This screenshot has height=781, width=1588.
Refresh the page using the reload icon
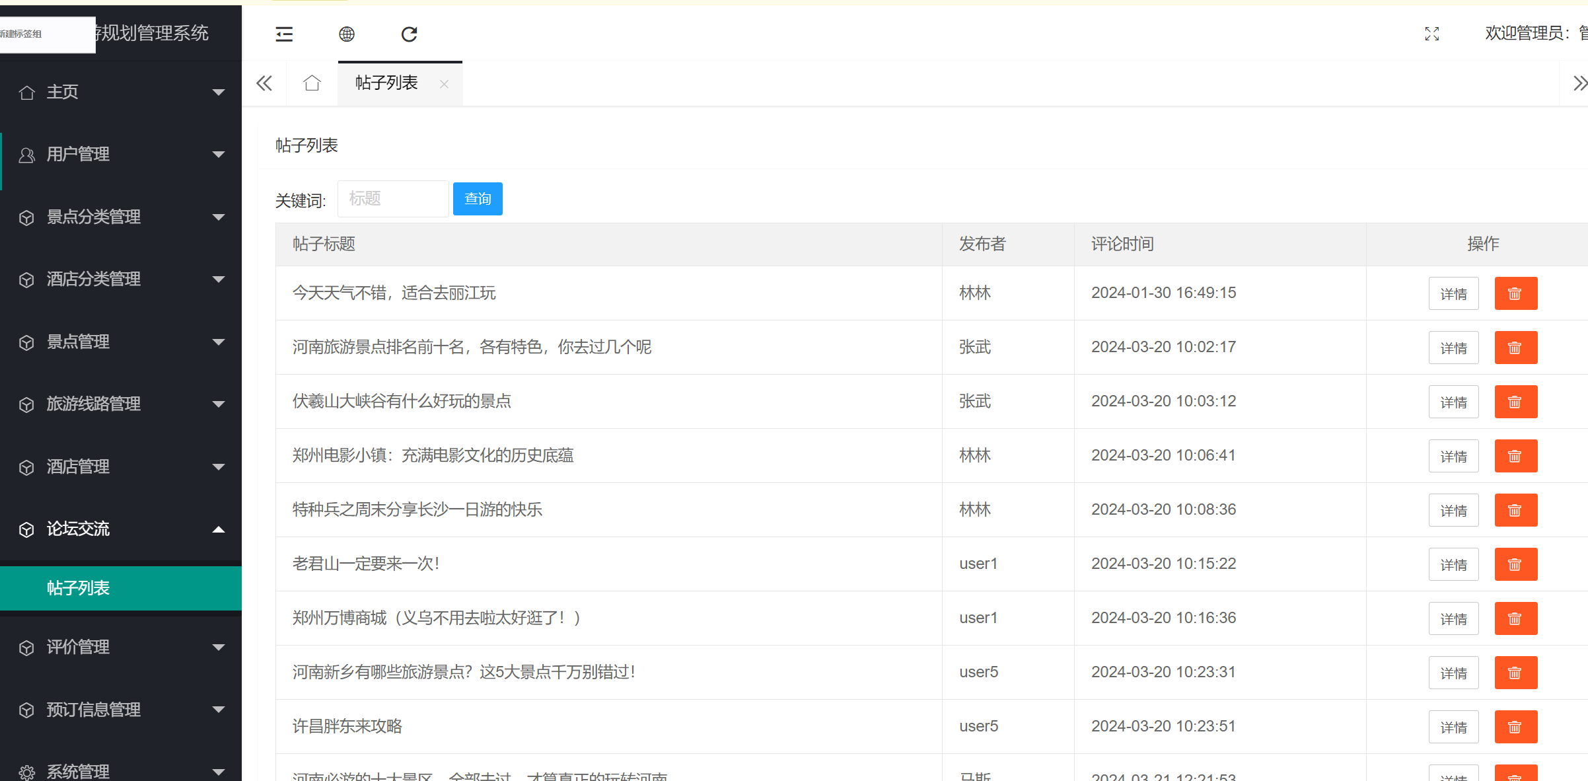[x=409, y=34]
